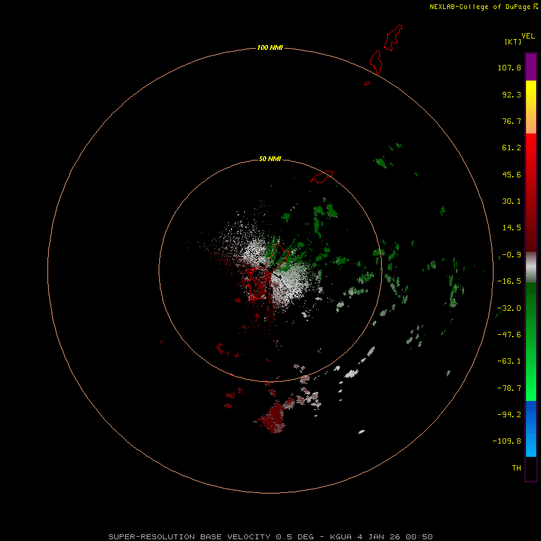
Task: Select the 45.6 velocity scale value
Action: (x=512, y=174)
